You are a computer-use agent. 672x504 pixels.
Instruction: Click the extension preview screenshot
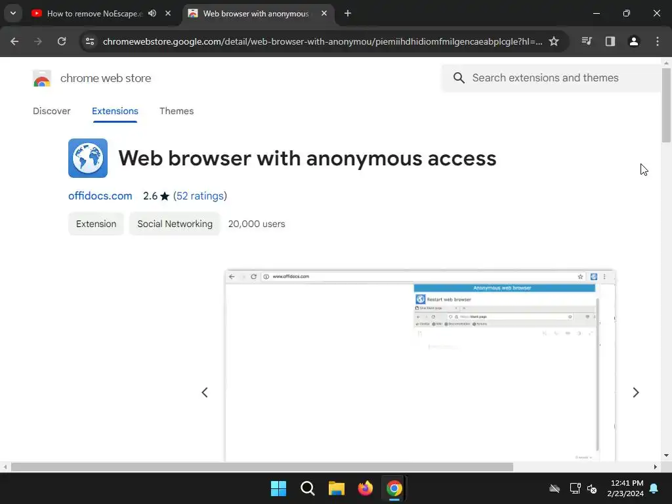(x=420, y=365)
